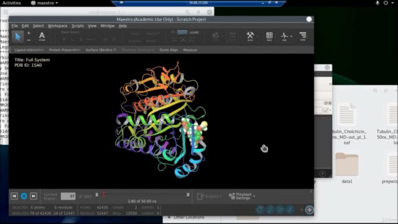Click the microphone icon in top panel

(x=377, y=3)
